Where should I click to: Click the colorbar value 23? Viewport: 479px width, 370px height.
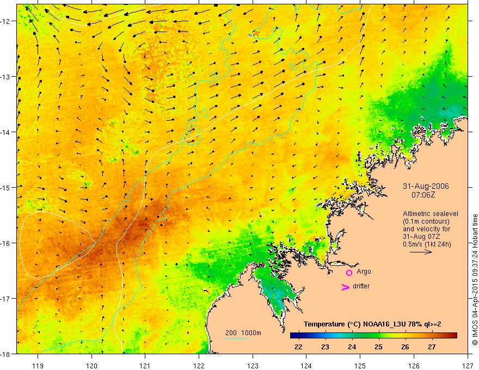pyautogui.click(x=325, y=347)
